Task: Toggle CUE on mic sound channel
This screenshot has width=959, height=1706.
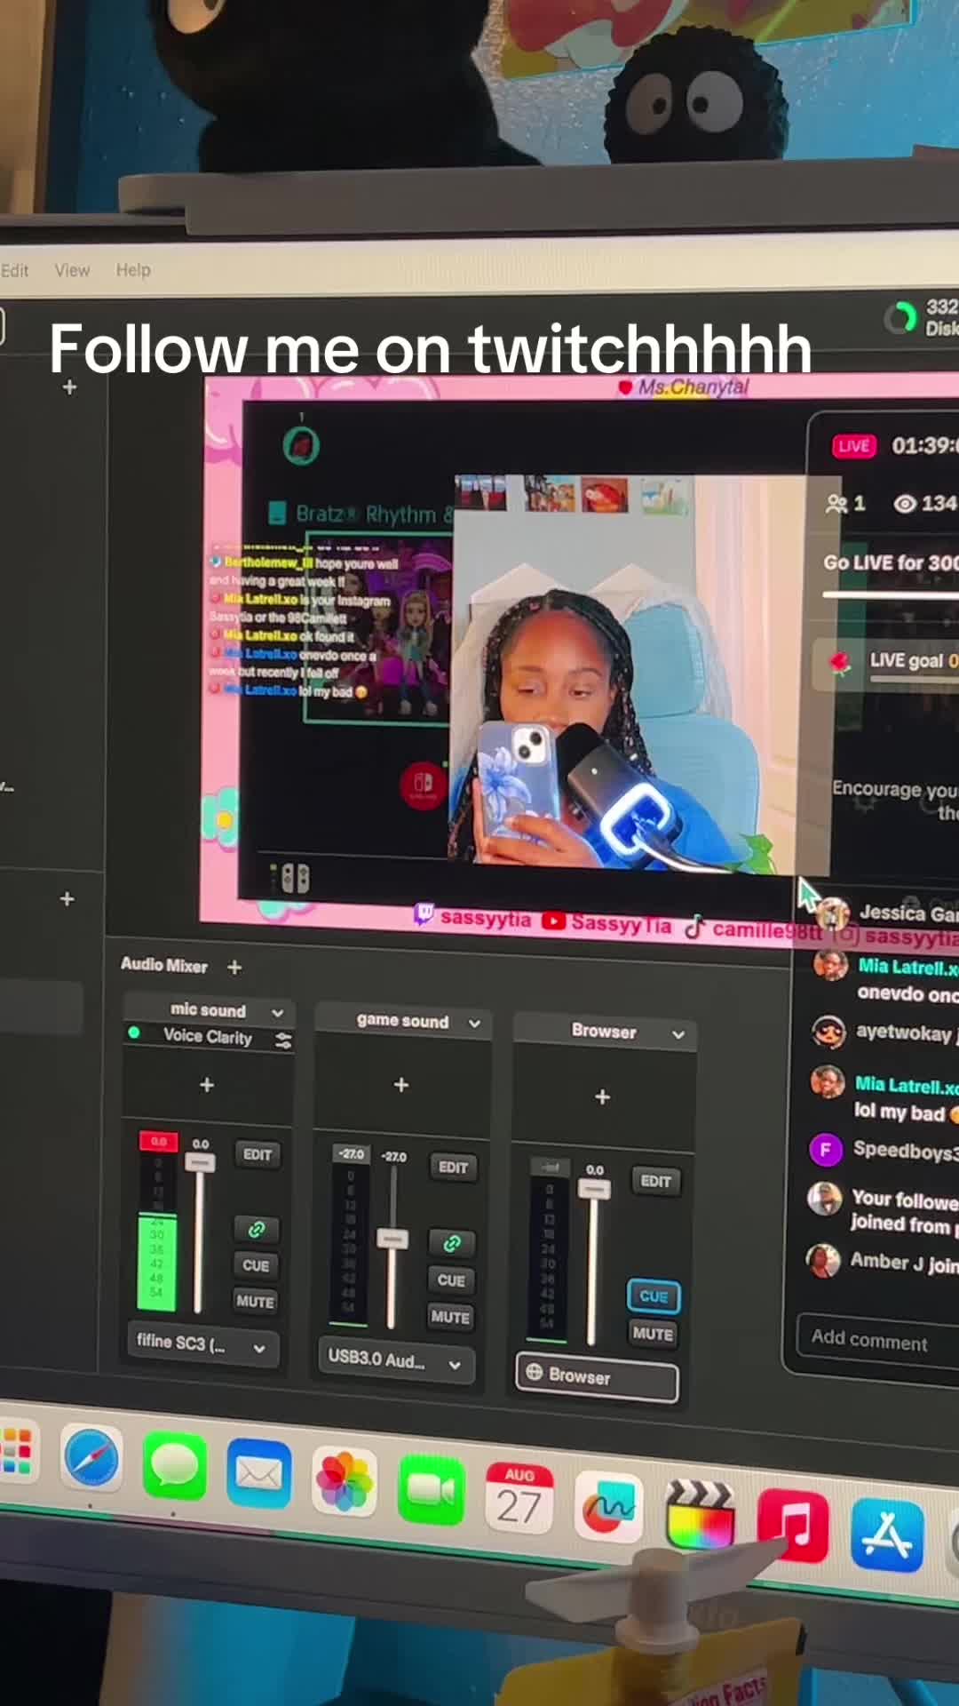Action: (x=256, y=1265)
